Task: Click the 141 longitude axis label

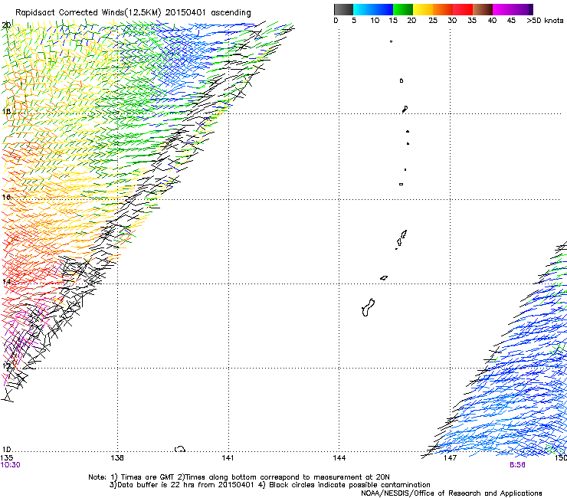Action: [228, 458]
